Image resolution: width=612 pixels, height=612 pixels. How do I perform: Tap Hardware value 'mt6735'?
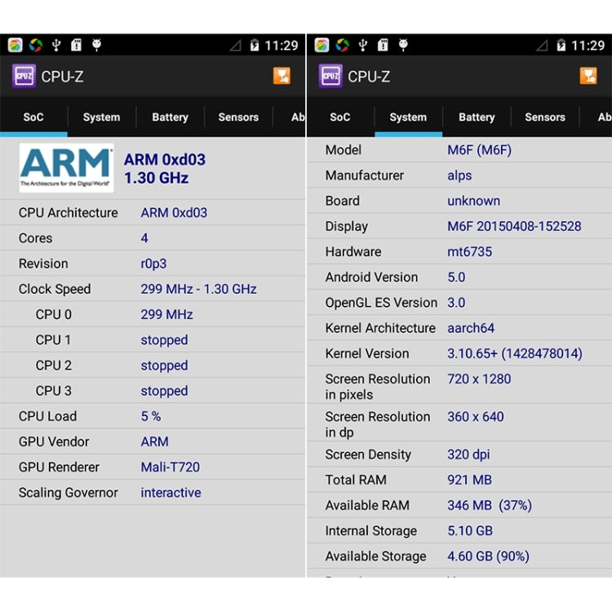coord(469,252)
